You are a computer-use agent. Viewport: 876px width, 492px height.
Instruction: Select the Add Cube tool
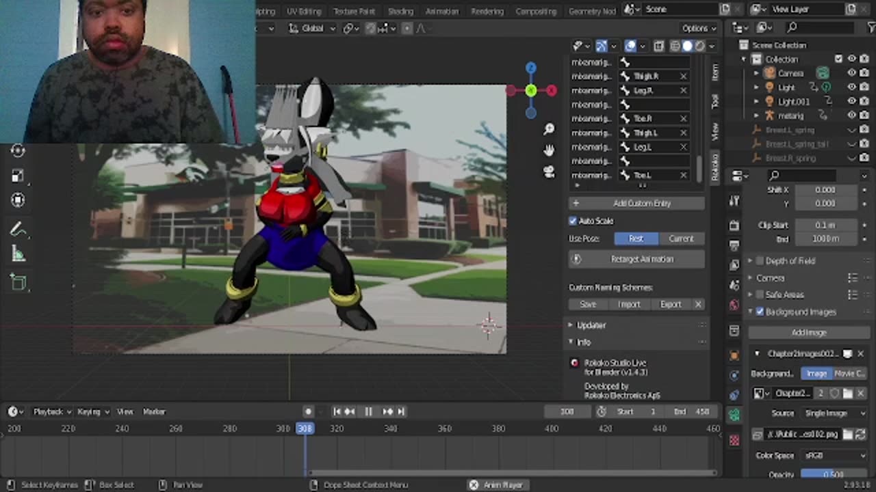click(x=18, y=282)
